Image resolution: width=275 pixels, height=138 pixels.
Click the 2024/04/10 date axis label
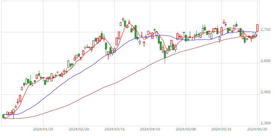pyautogui.click(x=150, y=129)
